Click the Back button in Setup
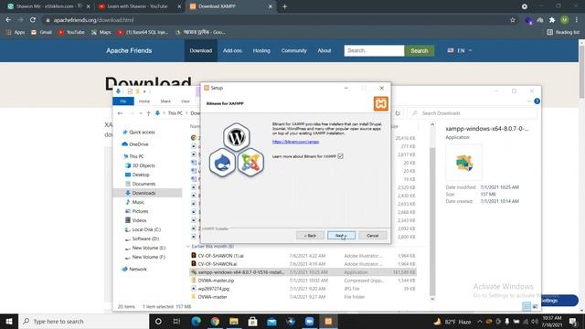Viewport: 585px width, 329px height. pos(310,236)
